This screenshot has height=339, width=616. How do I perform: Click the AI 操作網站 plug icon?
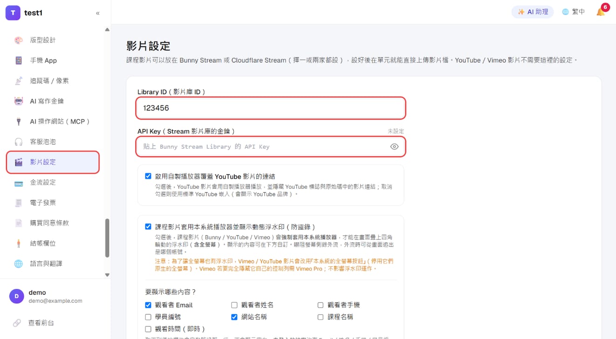[x=19, y=121]
